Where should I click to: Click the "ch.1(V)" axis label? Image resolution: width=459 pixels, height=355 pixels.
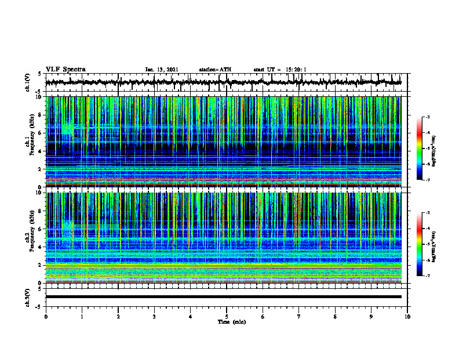click(x=27, y=82)
